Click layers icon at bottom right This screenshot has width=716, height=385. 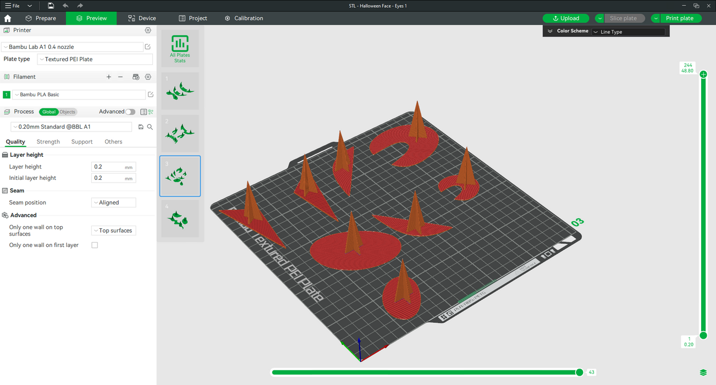point(703,373)
